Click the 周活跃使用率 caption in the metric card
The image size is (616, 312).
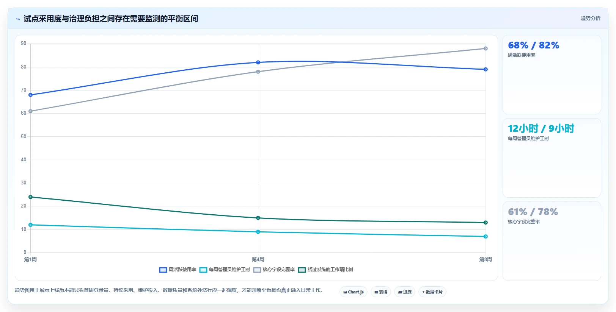[x=522, y=55]
